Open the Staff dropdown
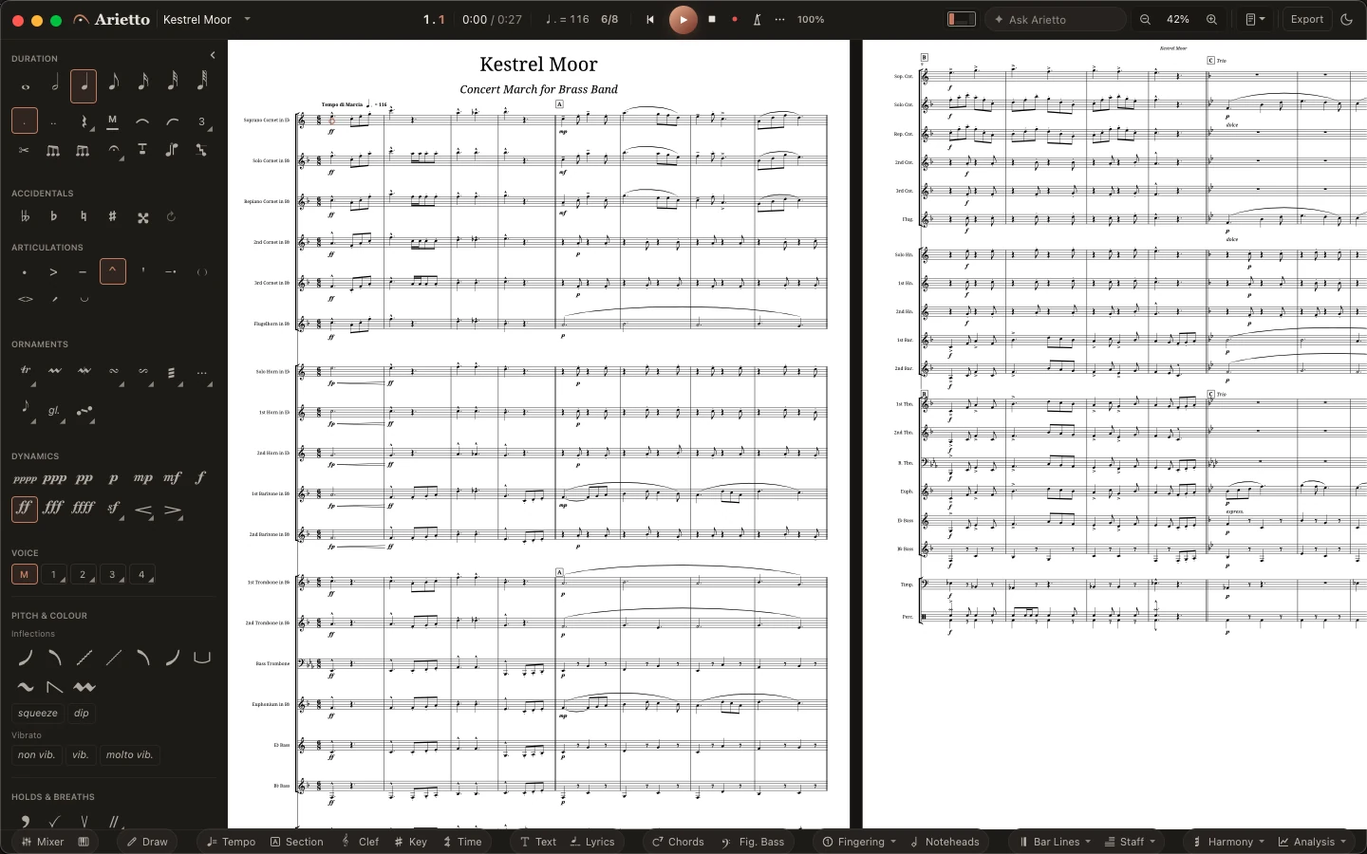 coord(1130,842)
